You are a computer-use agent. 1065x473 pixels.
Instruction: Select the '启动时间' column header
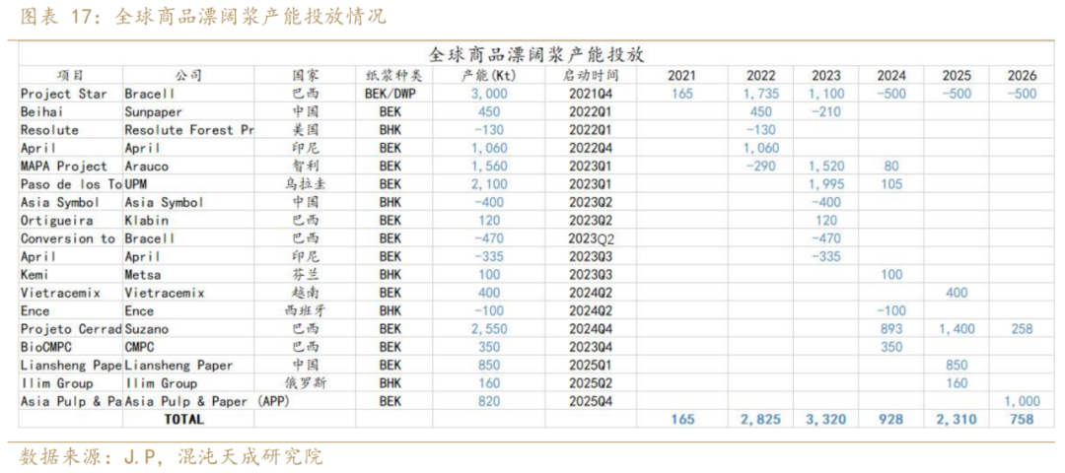(591, 75)
